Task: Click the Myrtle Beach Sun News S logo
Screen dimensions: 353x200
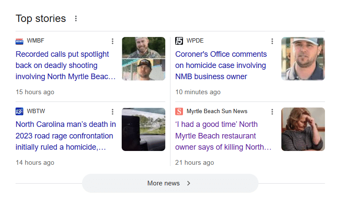Action: 179,111
